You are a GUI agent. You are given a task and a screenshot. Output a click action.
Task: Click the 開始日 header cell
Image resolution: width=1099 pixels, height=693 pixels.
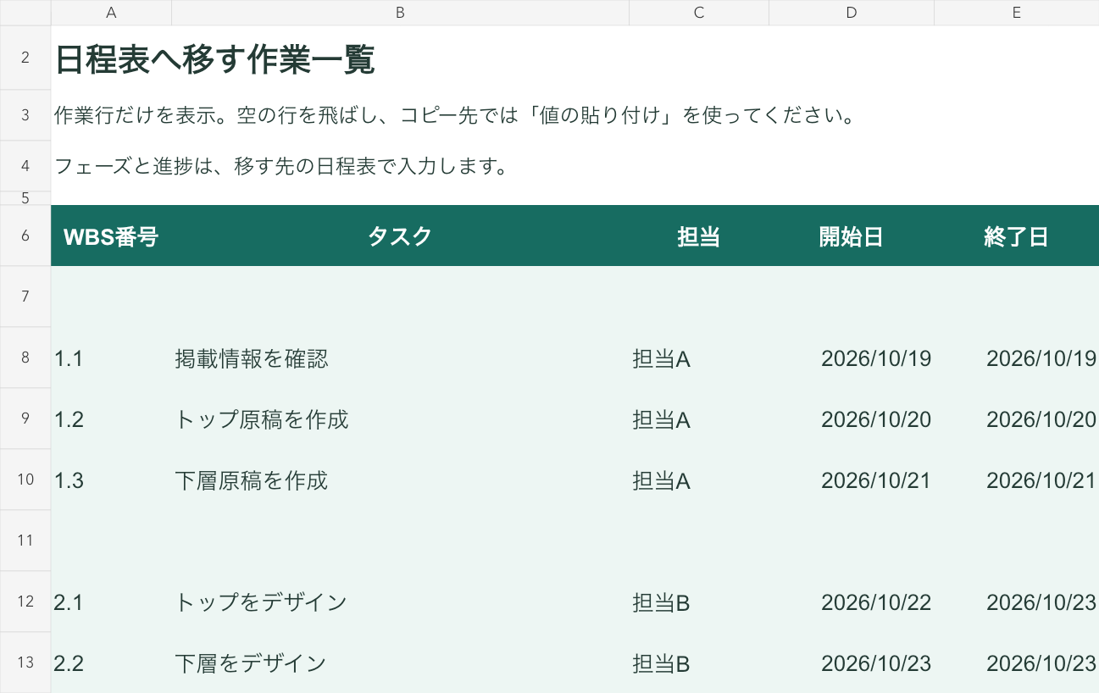pyautogui.click(x=852, y=236)
